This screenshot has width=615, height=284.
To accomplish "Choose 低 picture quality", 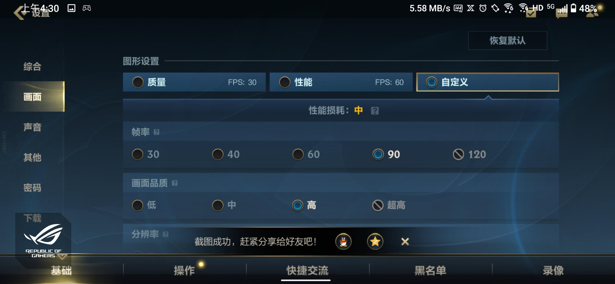I will click(144, 205).
